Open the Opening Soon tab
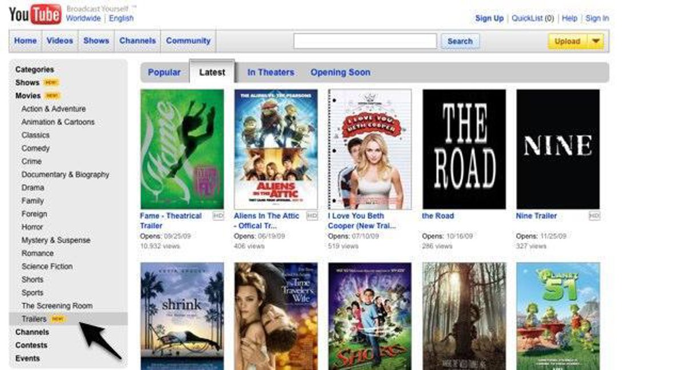The width and height of the screenshot is (686, 370). (340, 73)
